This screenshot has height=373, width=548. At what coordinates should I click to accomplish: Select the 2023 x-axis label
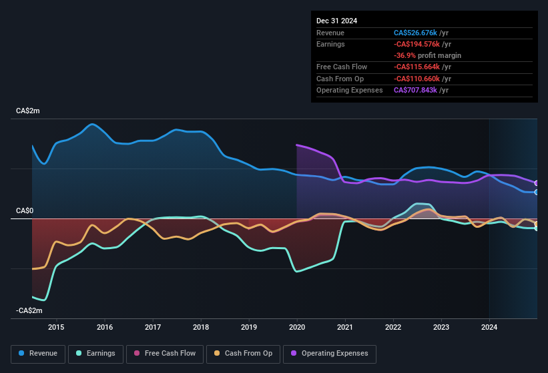[x=441, y=327]
